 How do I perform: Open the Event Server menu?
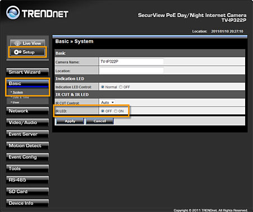[x=28, y=134]
